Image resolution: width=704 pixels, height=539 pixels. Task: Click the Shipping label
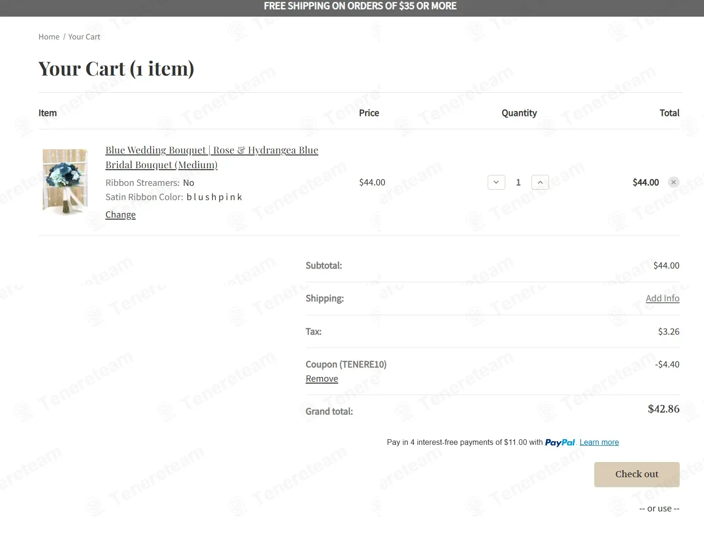click(x=325, y=298)
